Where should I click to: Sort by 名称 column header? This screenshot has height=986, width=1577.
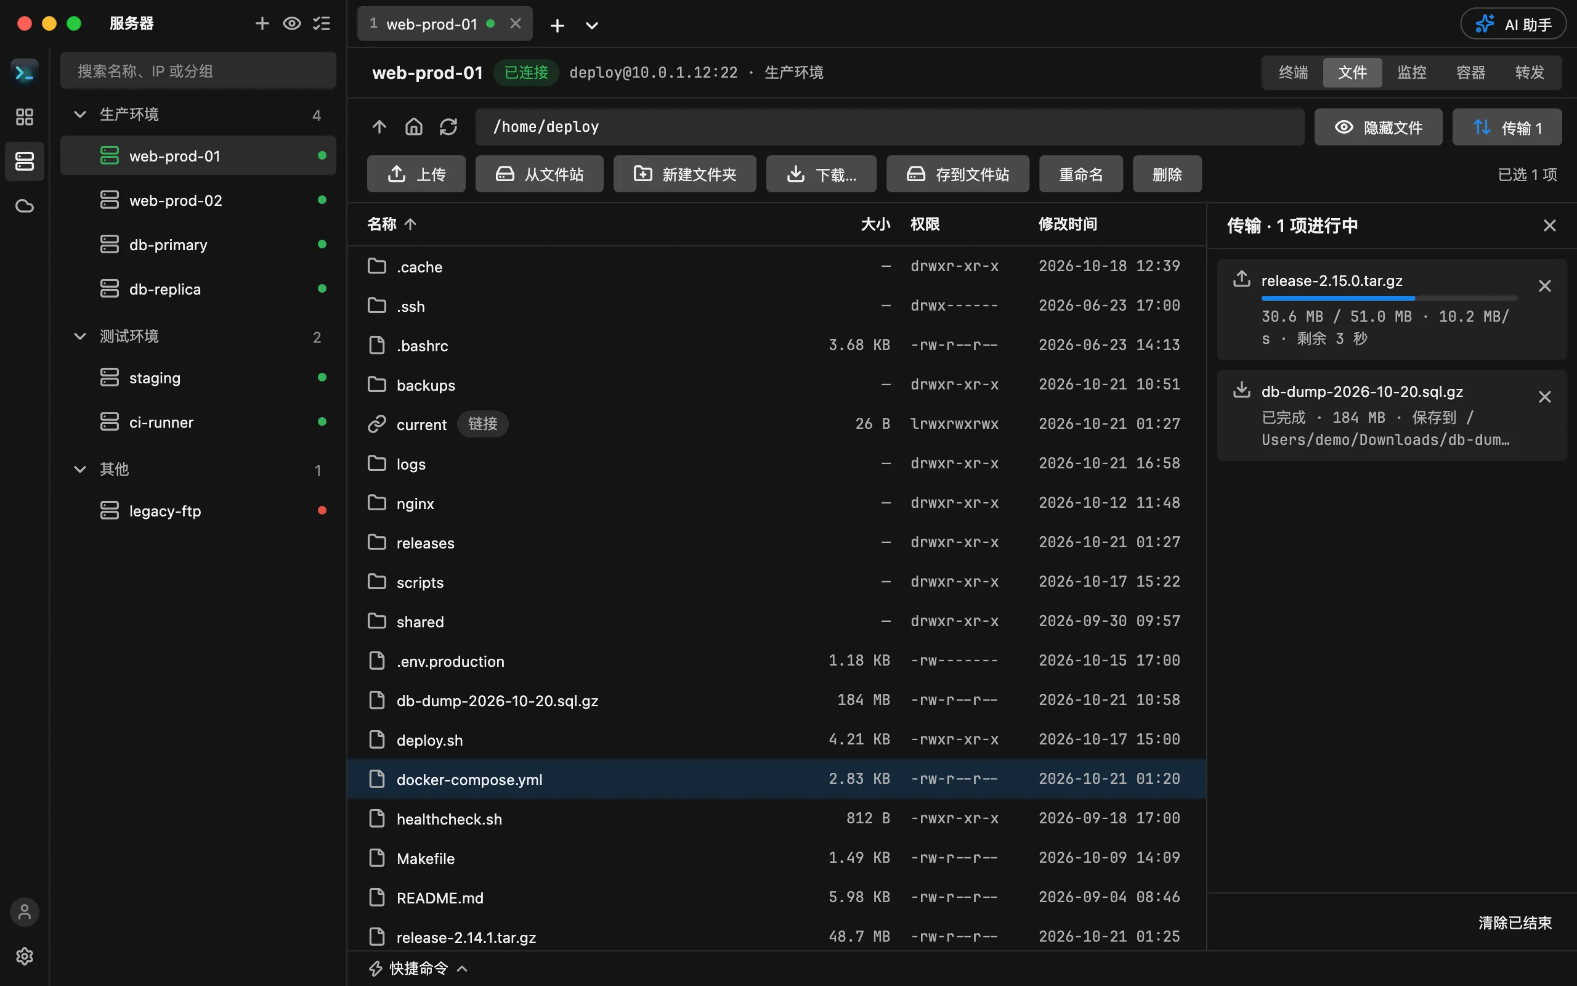click(x=392, y=224)
